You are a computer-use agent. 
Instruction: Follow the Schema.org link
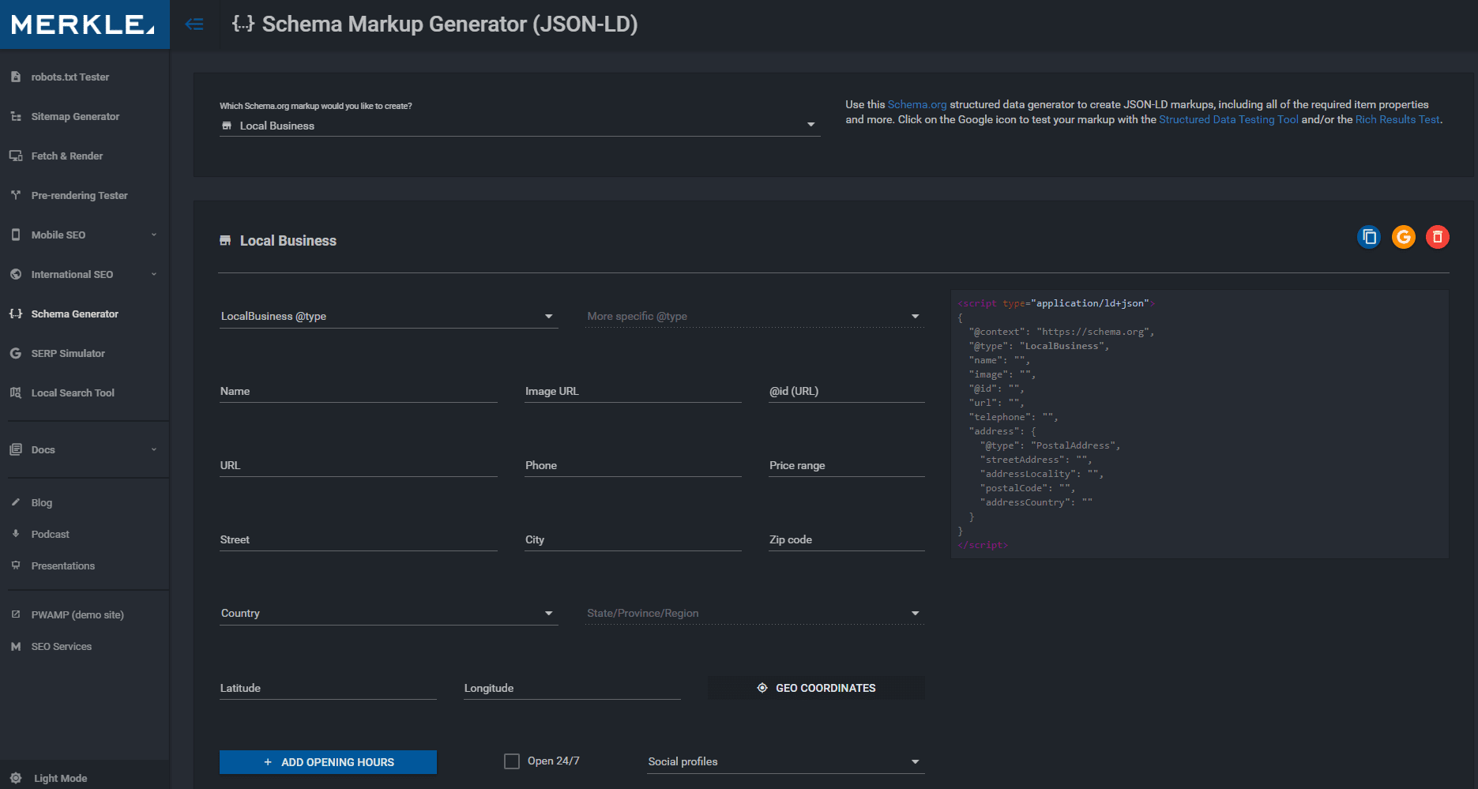click(916, 104)
